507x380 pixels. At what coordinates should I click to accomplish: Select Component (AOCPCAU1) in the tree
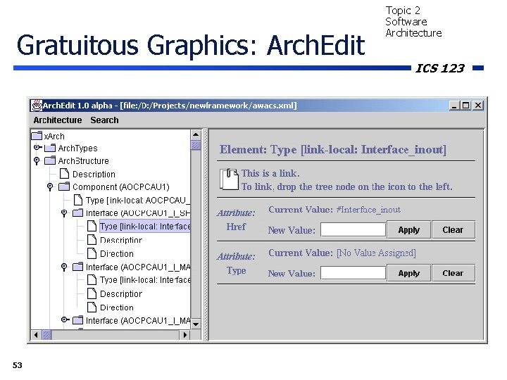coord(120,187)
